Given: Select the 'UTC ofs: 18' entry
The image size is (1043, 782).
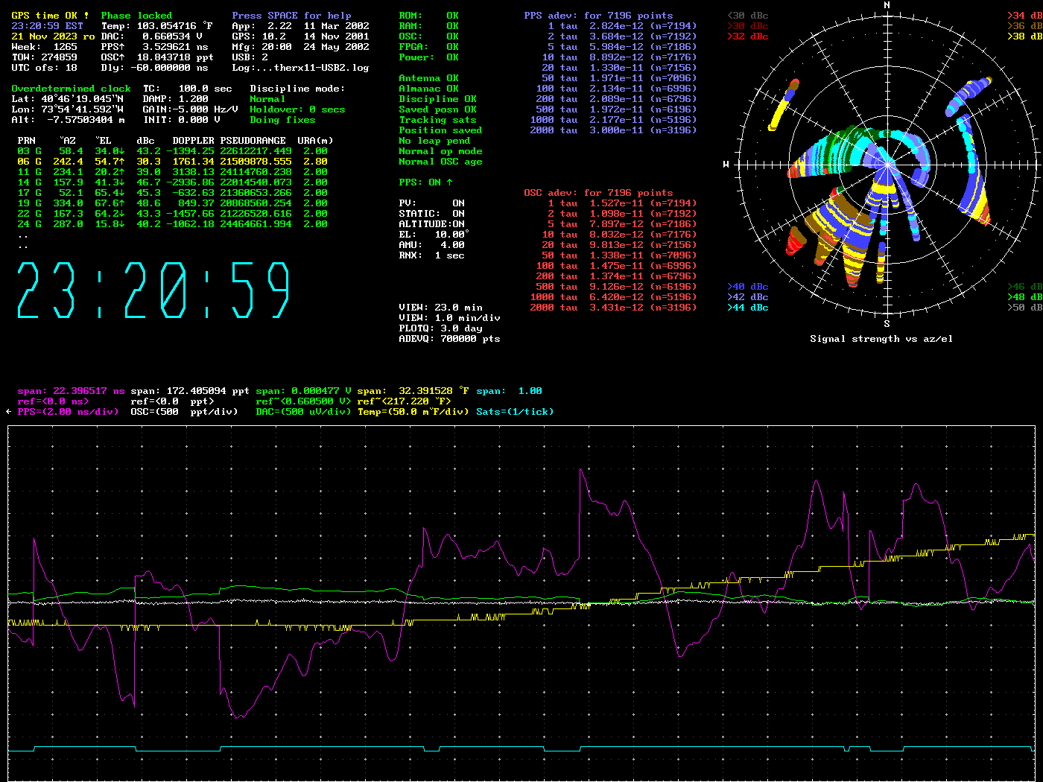Looking at the screenshot, I should tap(45, 68).
